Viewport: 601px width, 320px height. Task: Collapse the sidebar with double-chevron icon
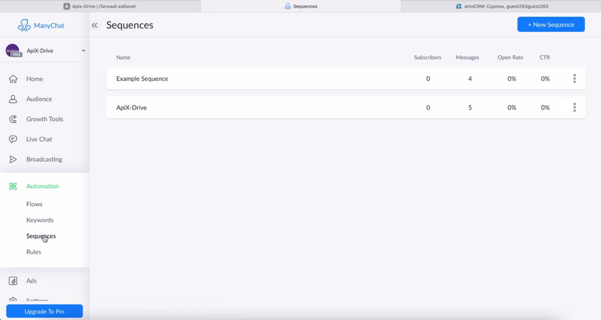click(95, 25)
